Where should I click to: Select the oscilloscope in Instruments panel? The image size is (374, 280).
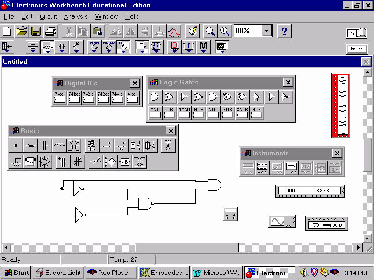(x=277, y=168)
